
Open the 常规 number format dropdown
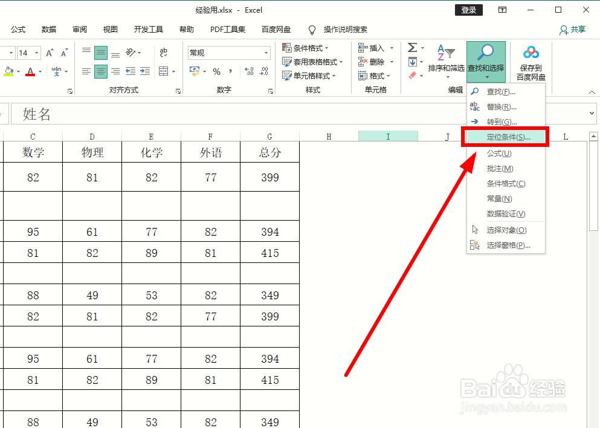click(x=228, y=52)
